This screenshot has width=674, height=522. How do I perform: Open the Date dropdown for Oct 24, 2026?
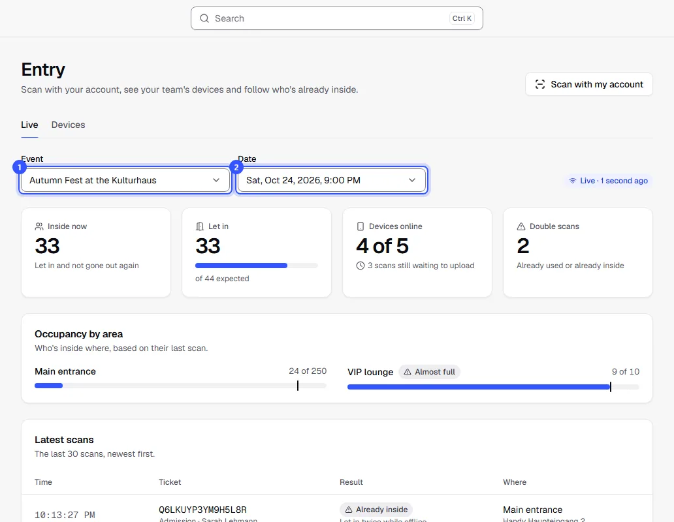point(331,180)
